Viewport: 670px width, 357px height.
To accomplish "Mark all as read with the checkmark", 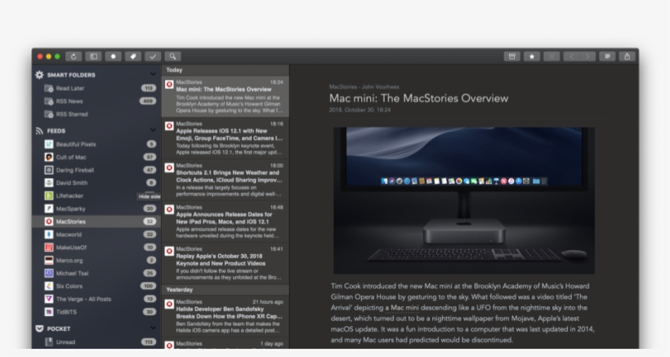I will pyautogui.click(x=153, y=56).
